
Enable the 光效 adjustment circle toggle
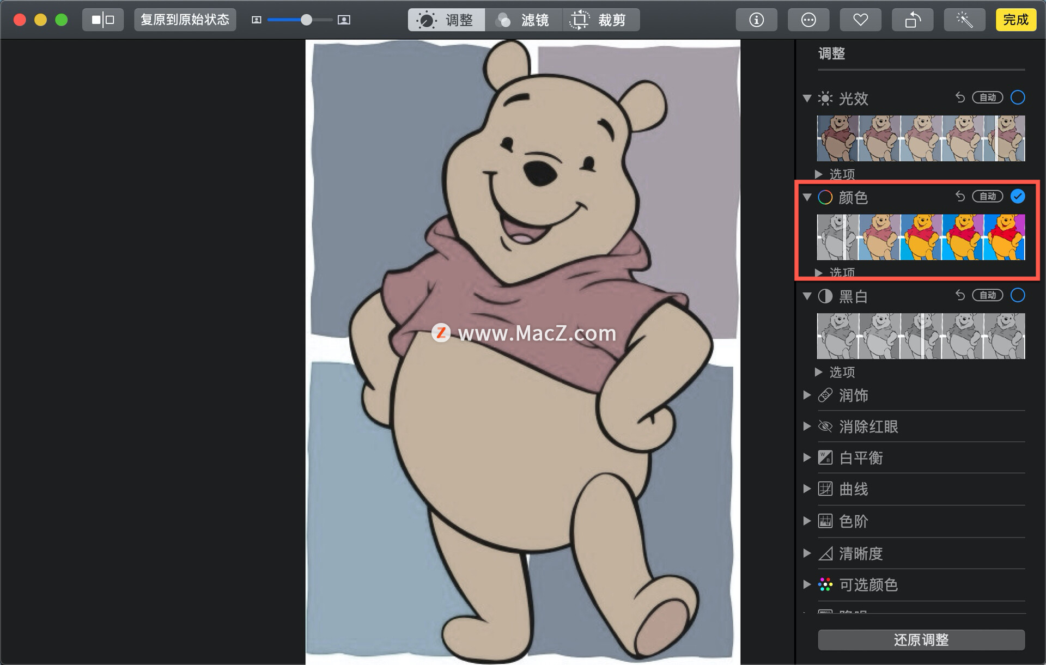1017,97
